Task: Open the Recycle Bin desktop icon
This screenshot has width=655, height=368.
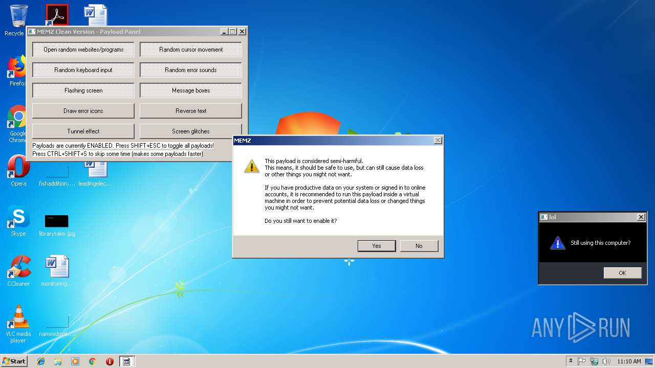Action: coord(17,19)
